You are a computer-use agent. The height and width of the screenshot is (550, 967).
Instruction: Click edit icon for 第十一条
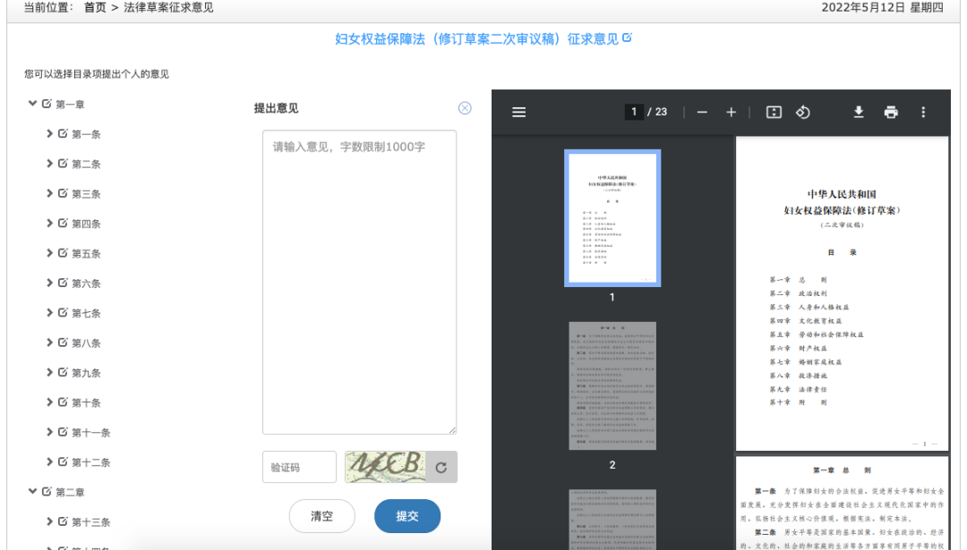[63, 432]
